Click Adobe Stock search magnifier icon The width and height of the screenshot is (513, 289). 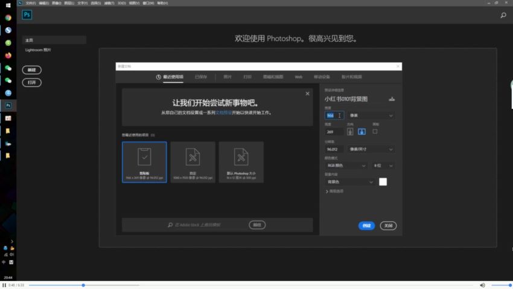tap(170, 225)
